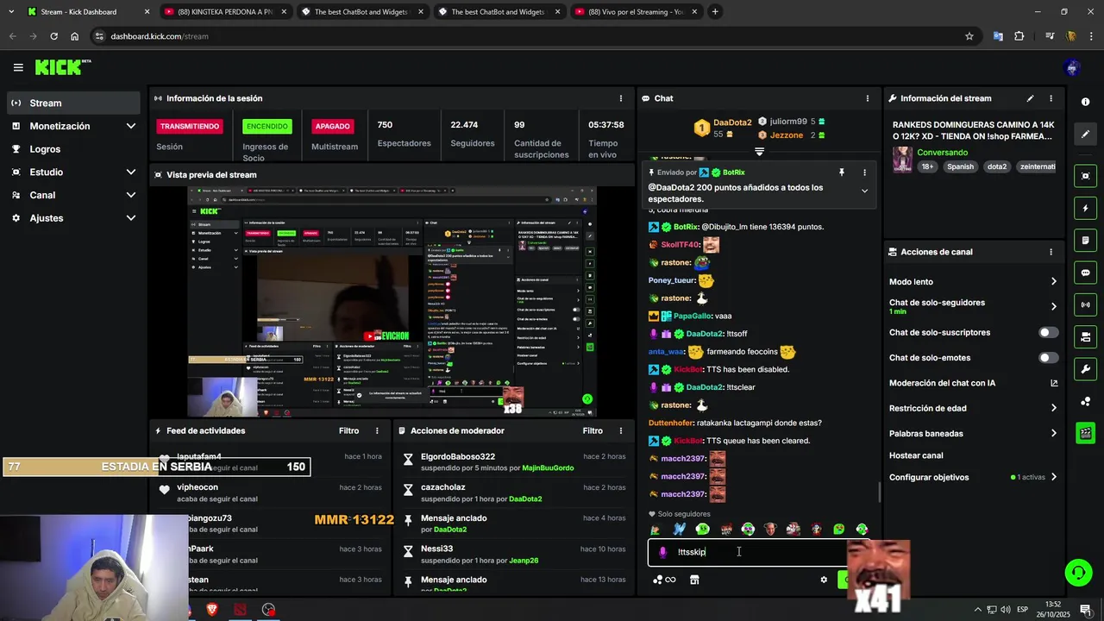Click the purple microphone icon in chat input
This screenshot has height=621, width=1104.
(x=662, y=552)
